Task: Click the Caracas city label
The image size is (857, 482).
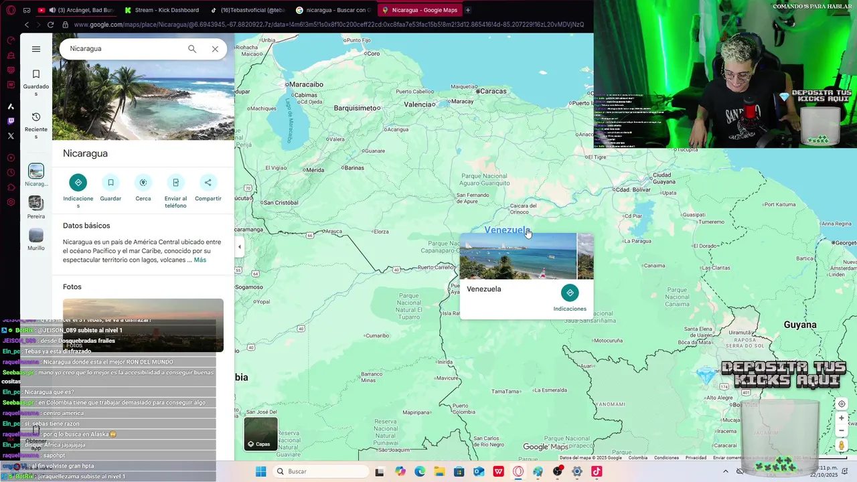Action: pos(493,91)
